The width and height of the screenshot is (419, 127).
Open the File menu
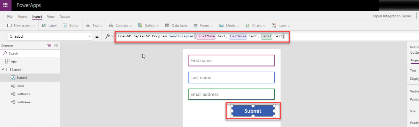[x=10, y=16]
